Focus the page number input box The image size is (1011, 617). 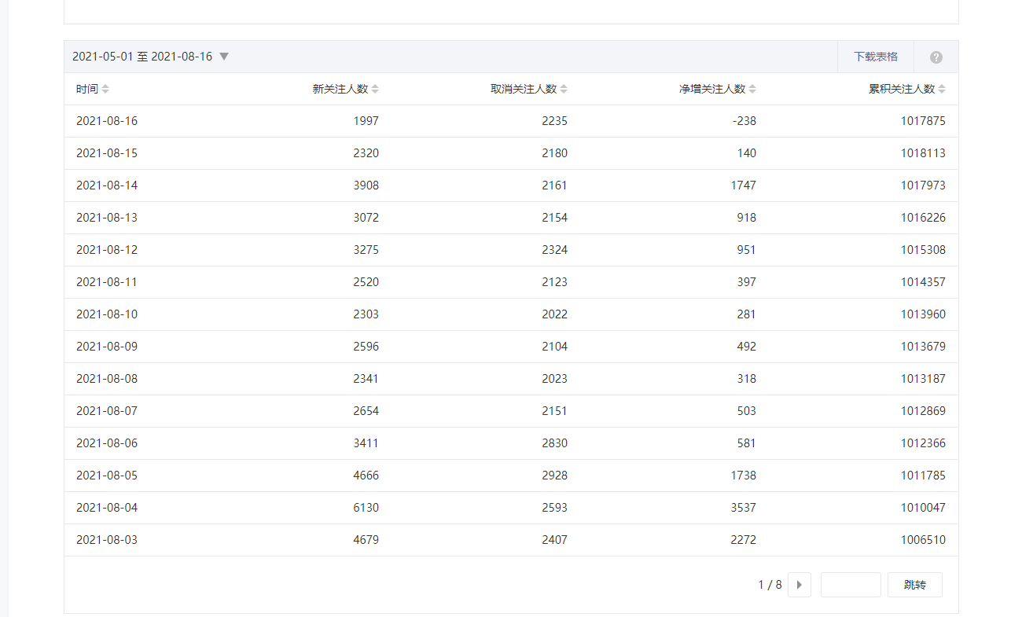pos(850,585)
